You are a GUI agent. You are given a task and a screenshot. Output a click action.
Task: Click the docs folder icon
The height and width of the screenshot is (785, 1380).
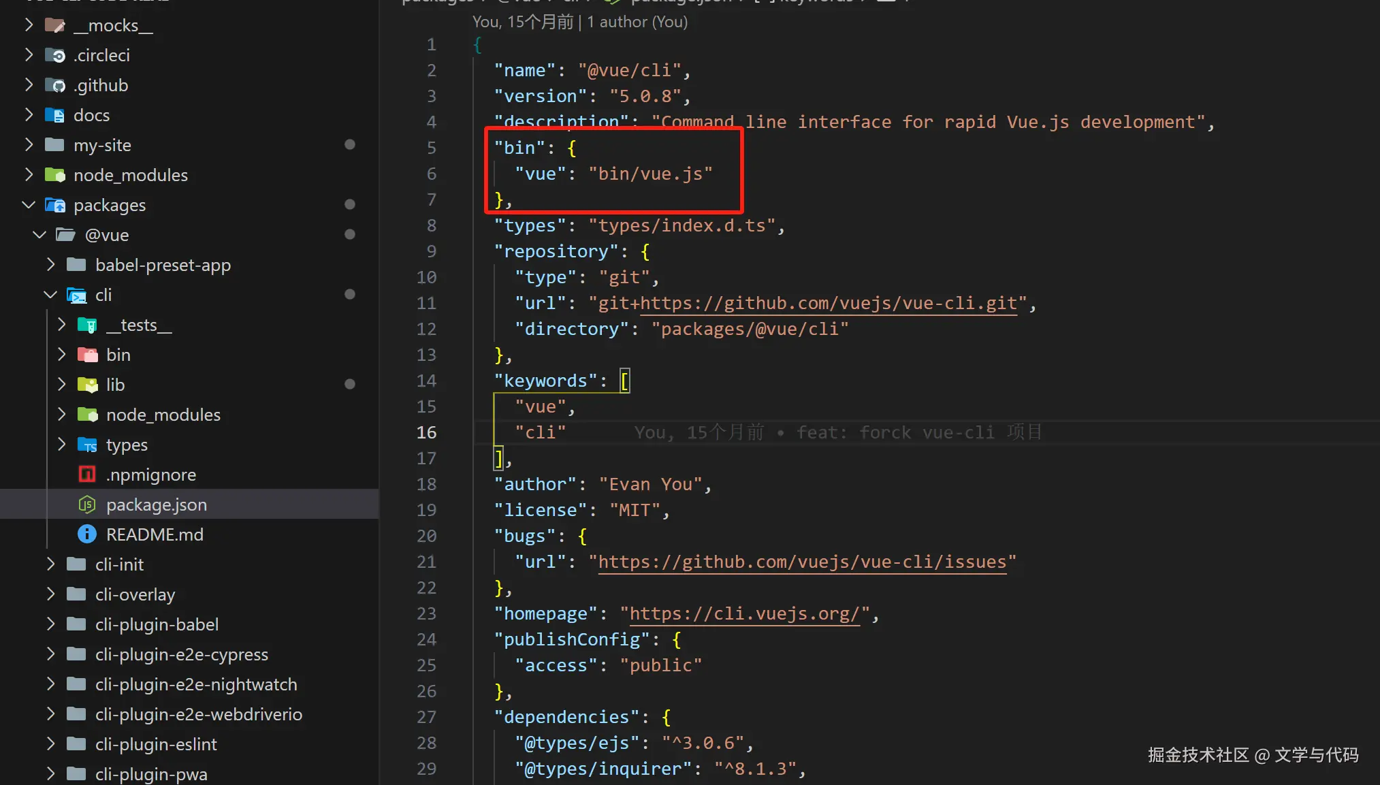pos(54,115)
